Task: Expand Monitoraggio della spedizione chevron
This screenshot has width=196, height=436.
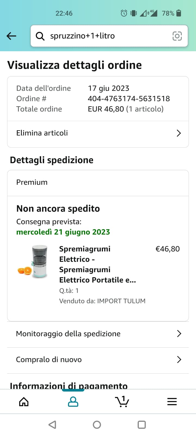Action: 179,334
